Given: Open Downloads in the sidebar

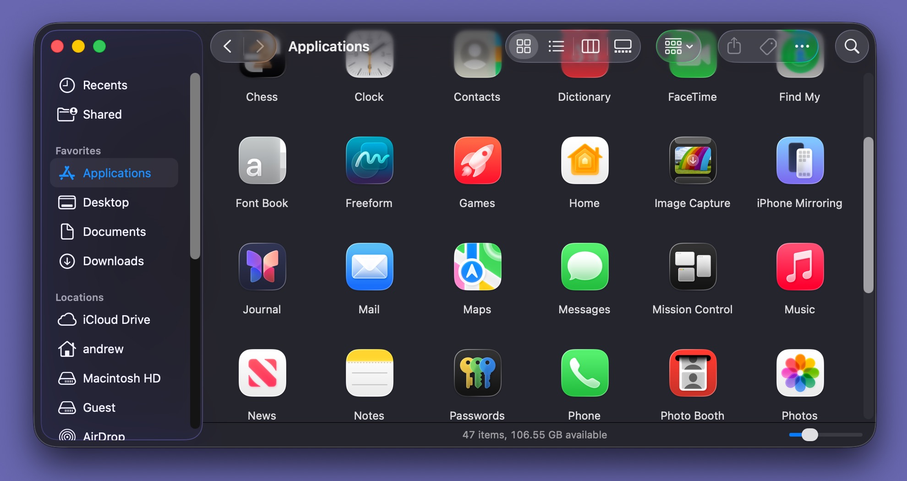Looking at the screenshot, I should click(114, 261).
